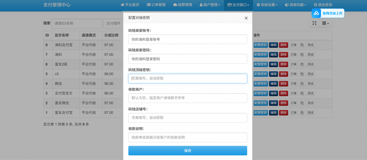This screenshot has height=160, width=367.
Task: Click into the 收款说明 text field
Action: pos(187,138)
